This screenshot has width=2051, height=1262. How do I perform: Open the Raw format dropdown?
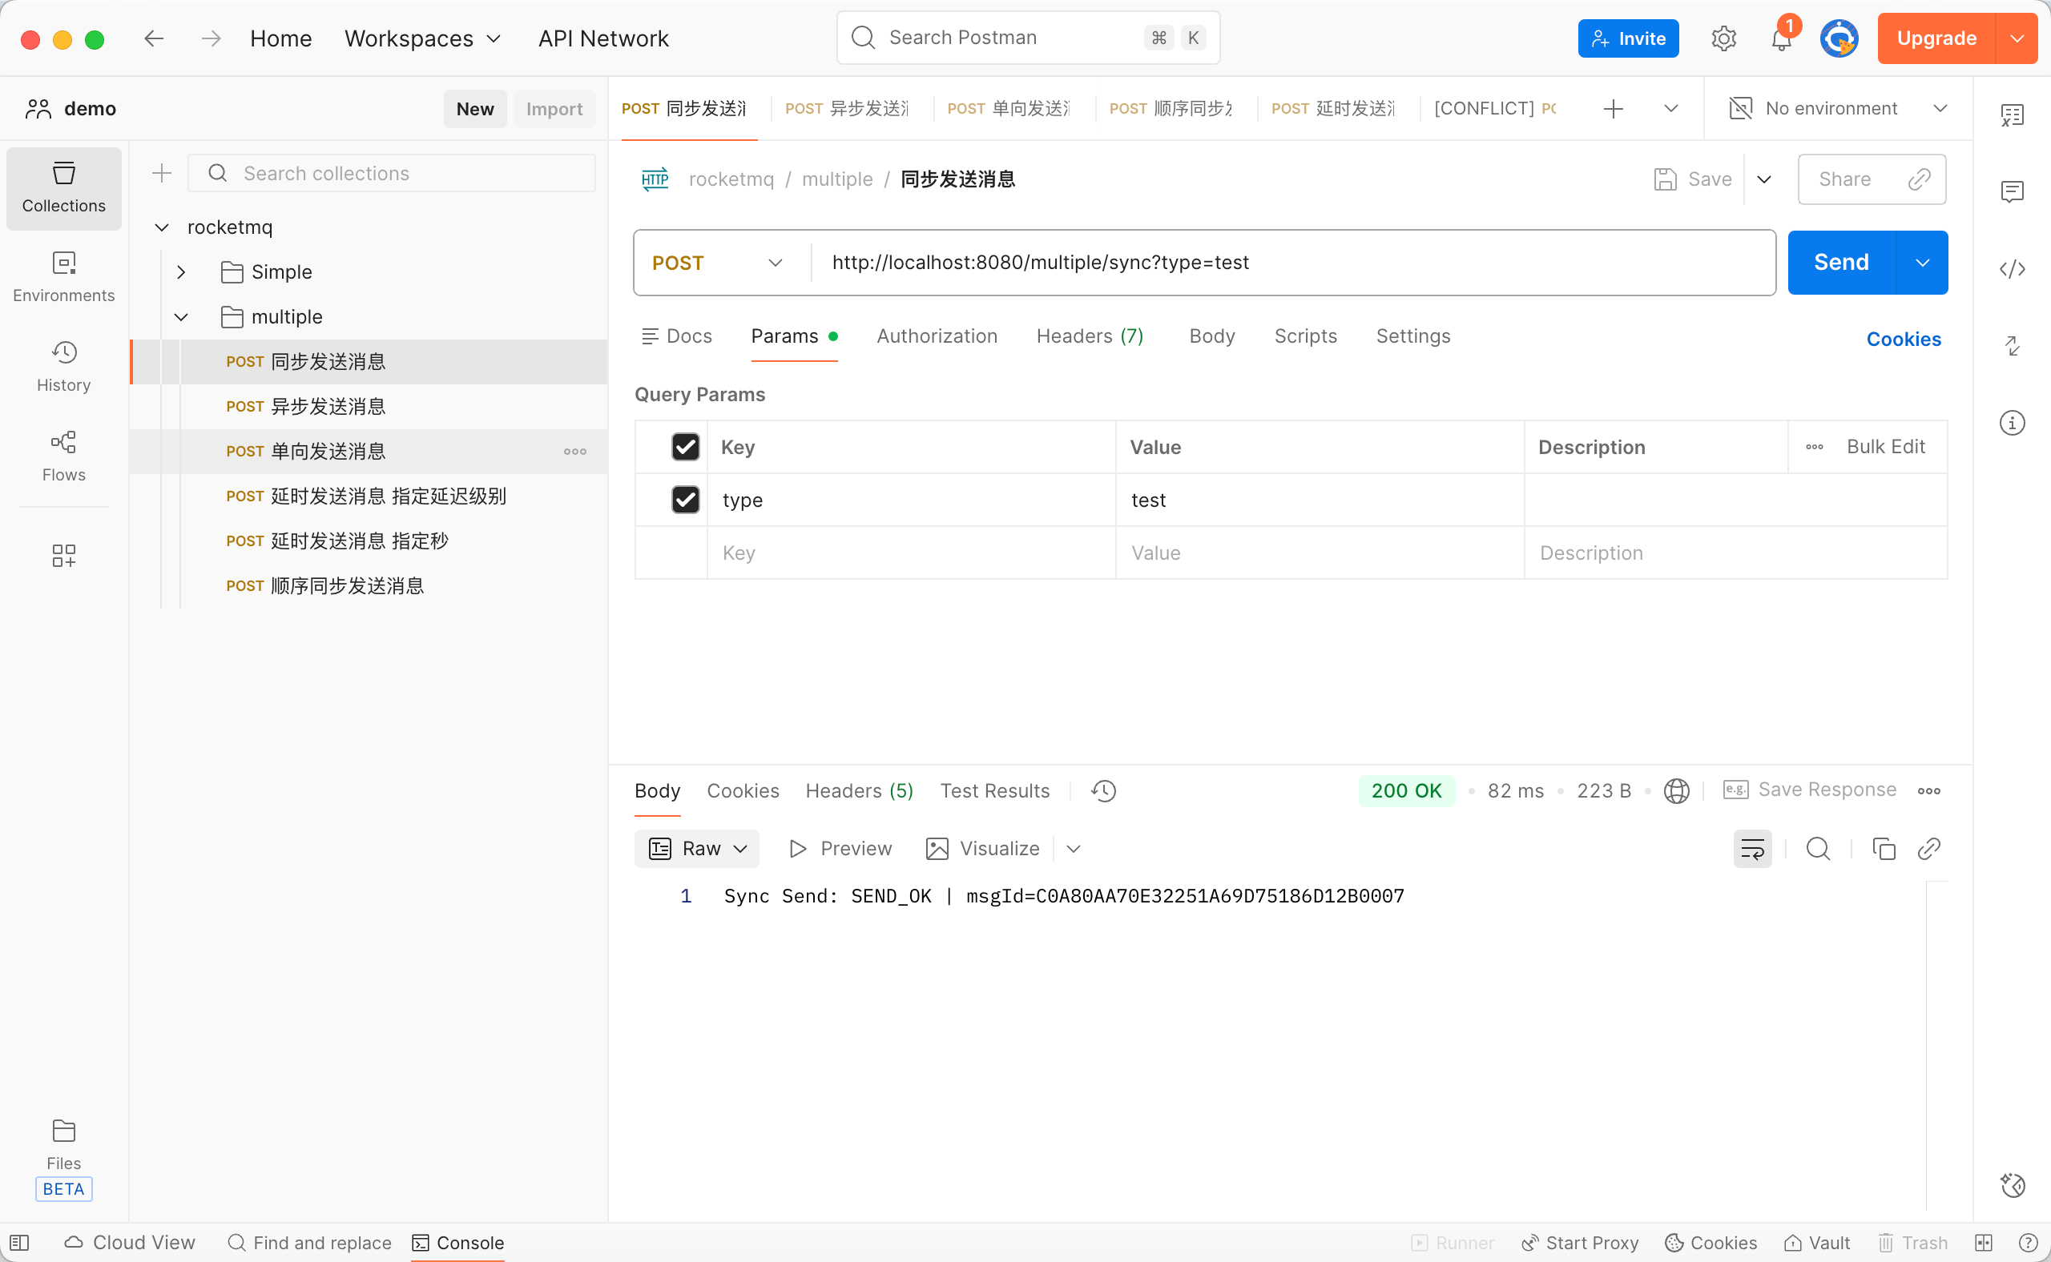tap(697, 849)
